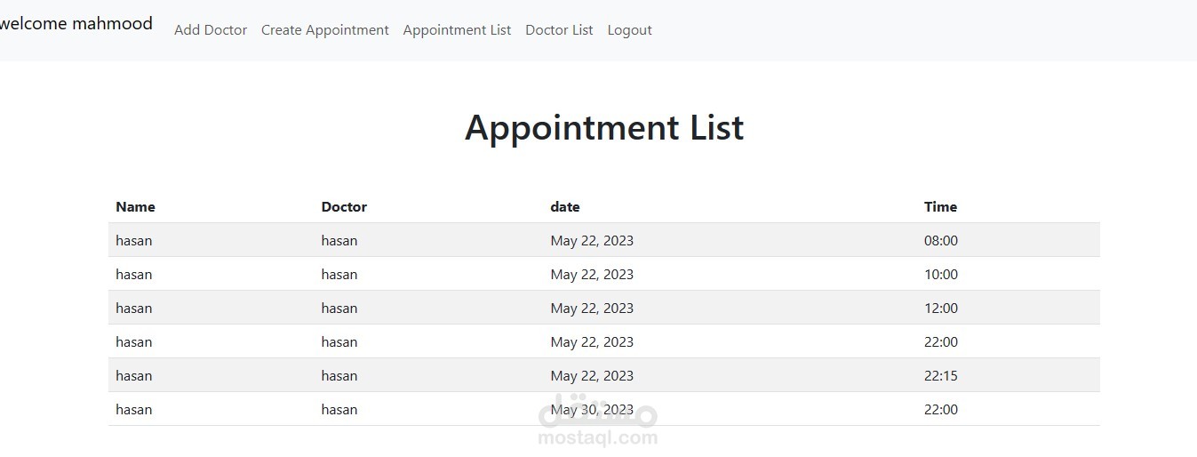Select the 08:00 time cell
Screen dimensions: 1197x457
coord(941,241)
